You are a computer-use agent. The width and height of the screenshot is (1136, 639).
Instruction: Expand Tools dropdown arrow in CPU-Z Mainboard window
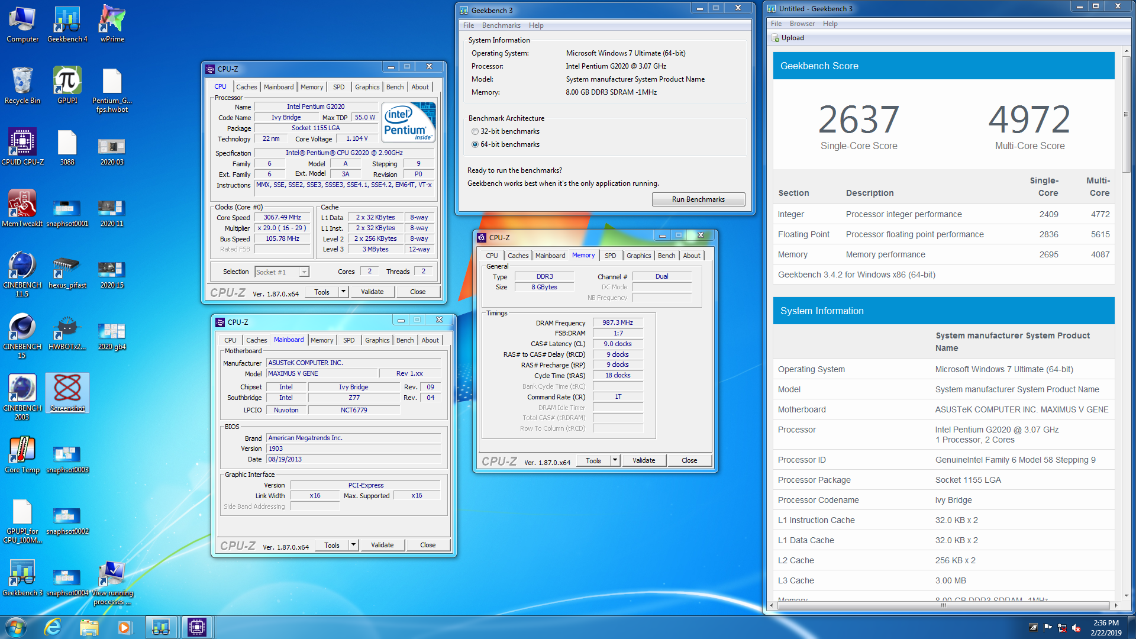coord(353,545)
